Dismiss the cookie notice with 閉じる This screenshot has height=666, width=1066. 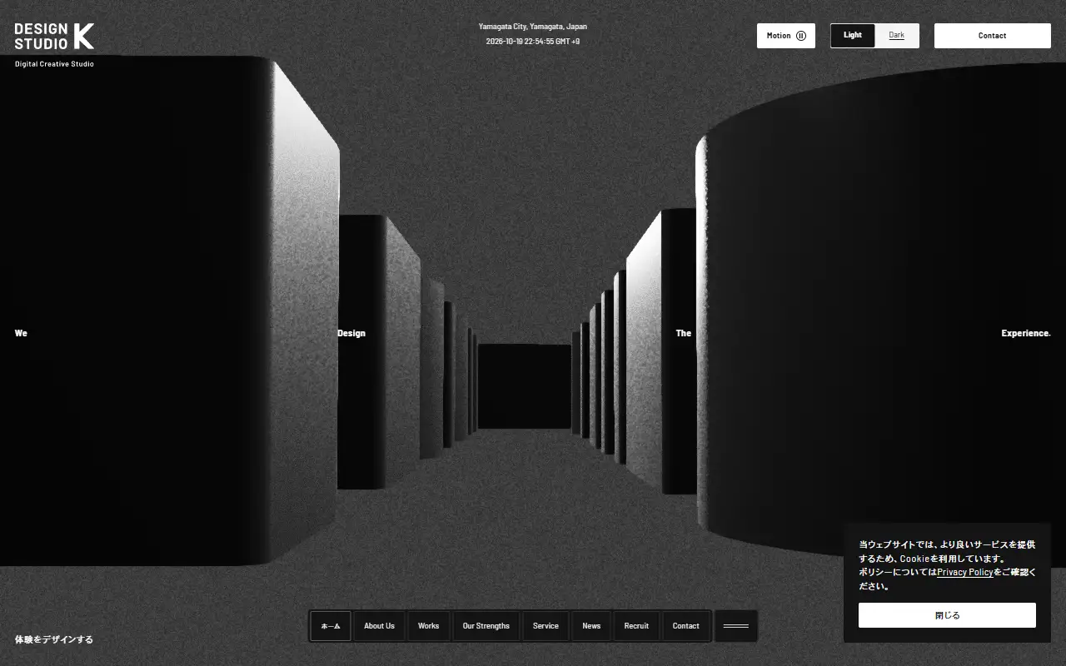click(x=947, y=615)
